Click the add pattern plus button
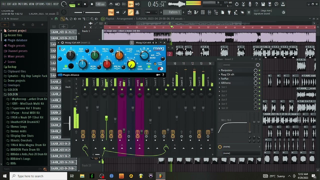This screenshot has height=180, width=320. [x=183, y=12]
